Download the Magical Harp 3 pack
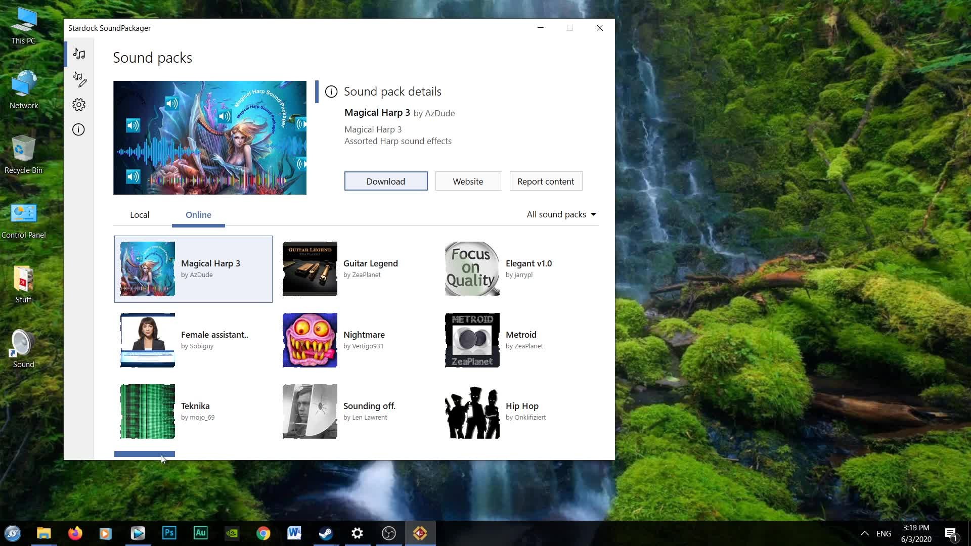Viewport: 971px width, 546px height. point(386,181)
